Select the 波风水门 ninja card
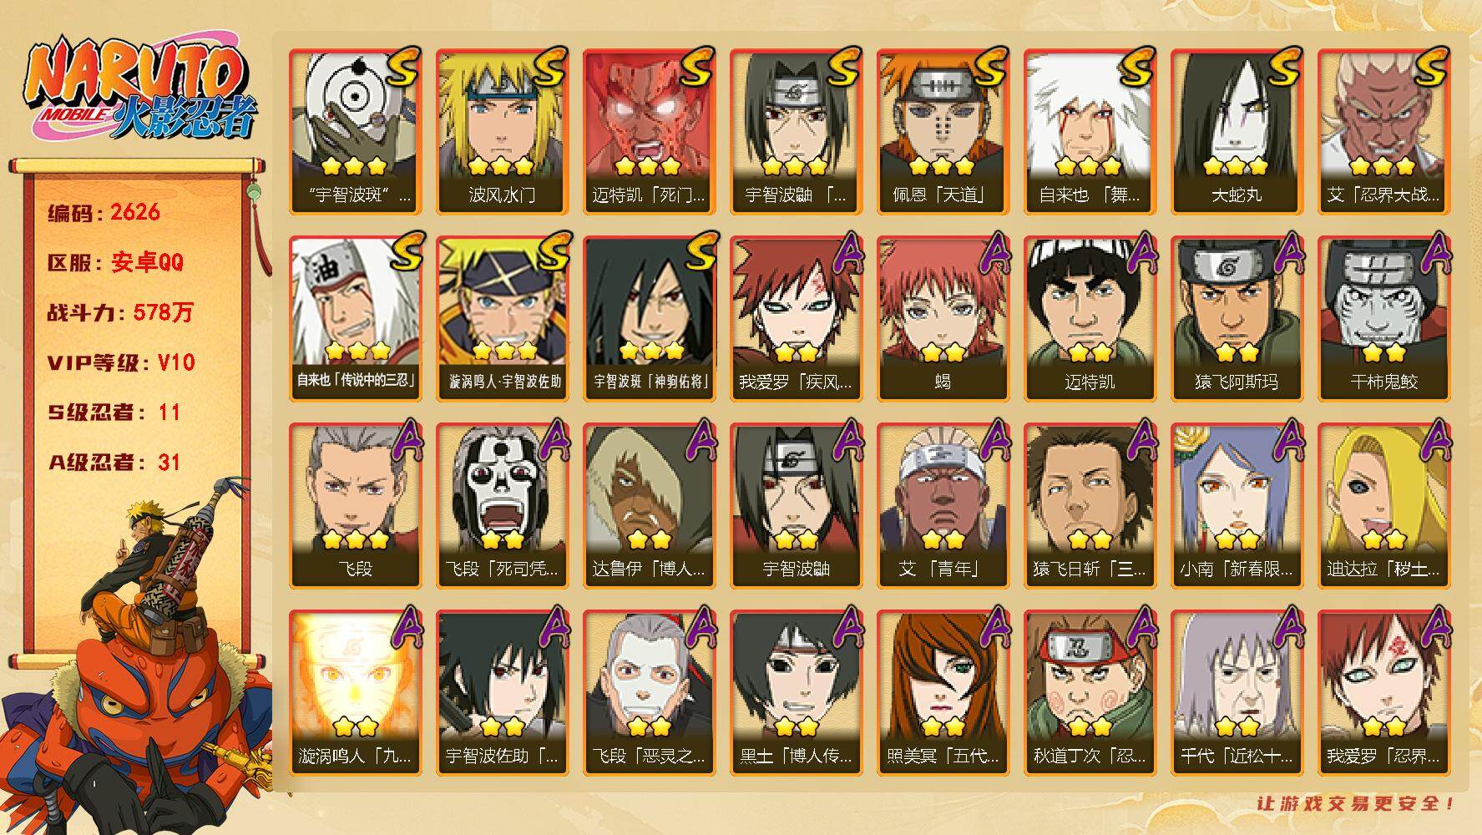Screen dimensions: 1482x835 (502, 131)
